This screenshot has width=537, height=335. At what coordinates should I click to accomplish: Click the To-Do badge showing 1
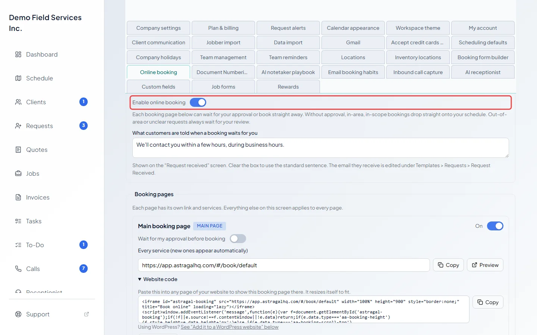tap(84, 245)
